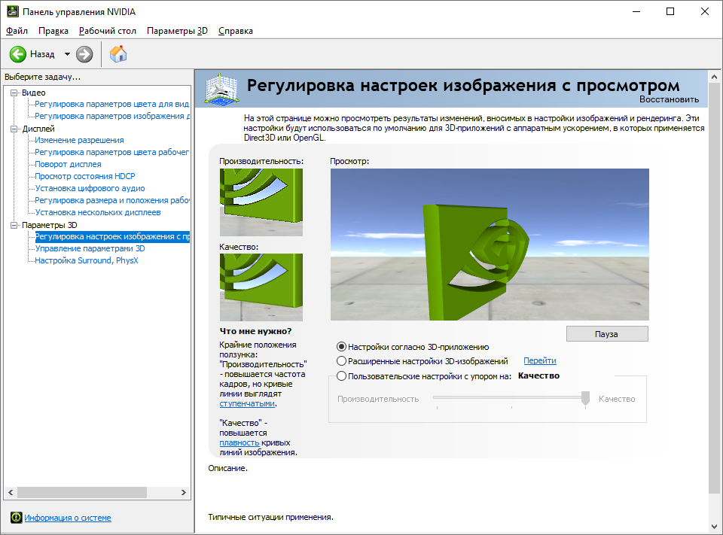
Task: Click the task tree scroll-left arrow
Action: (11, 493)
